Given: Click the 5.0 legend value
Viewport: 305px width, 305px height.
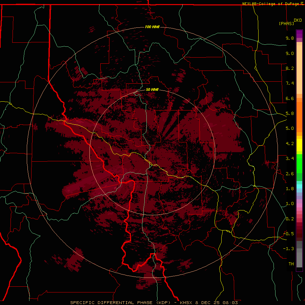Looking at the screenshot, I should coord(290,128).
